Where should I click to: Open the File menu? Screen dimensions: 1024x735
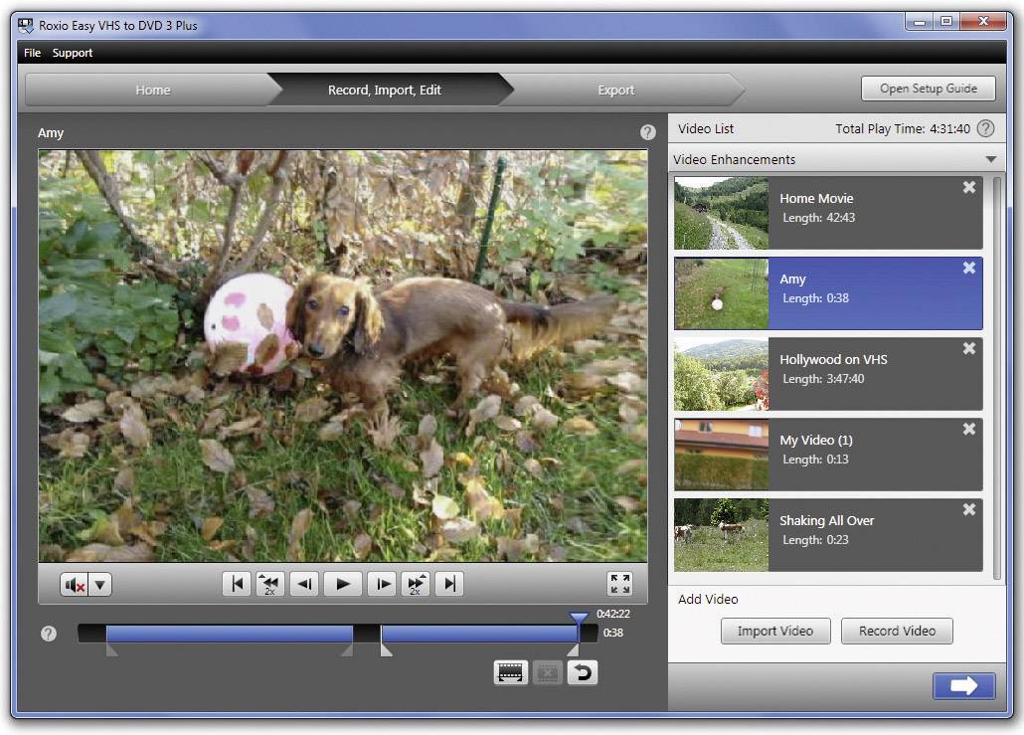point(31,52)
